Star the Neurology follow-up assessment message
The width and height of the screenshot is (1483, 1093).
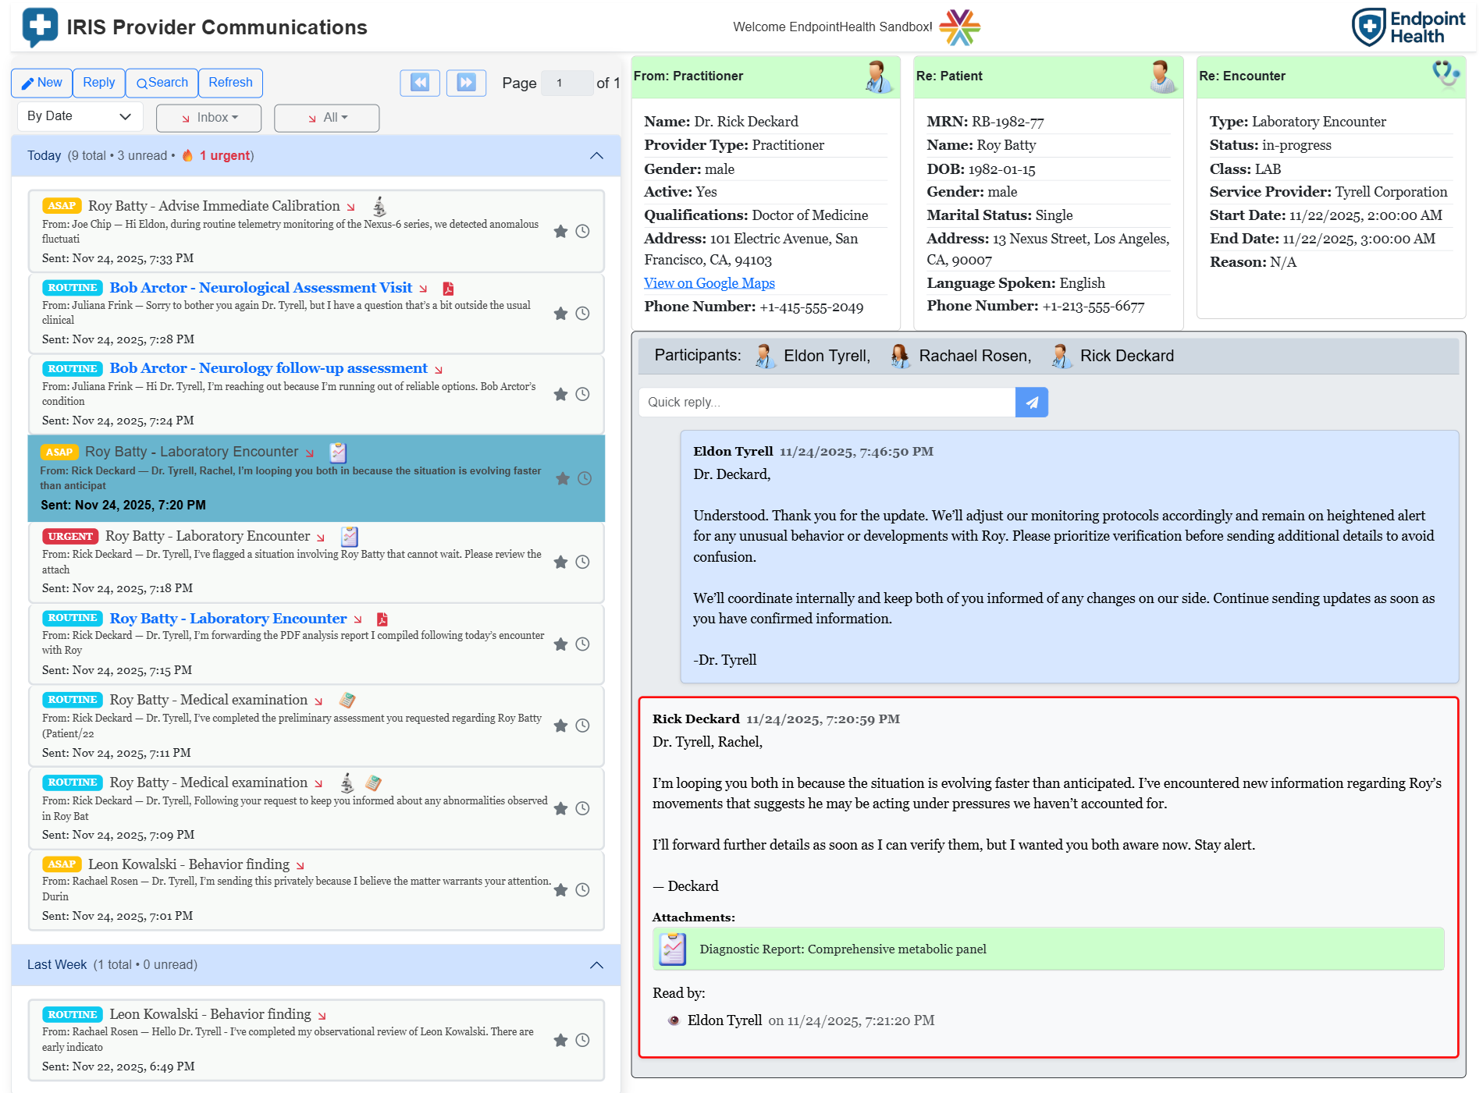[x=560, y=395]
